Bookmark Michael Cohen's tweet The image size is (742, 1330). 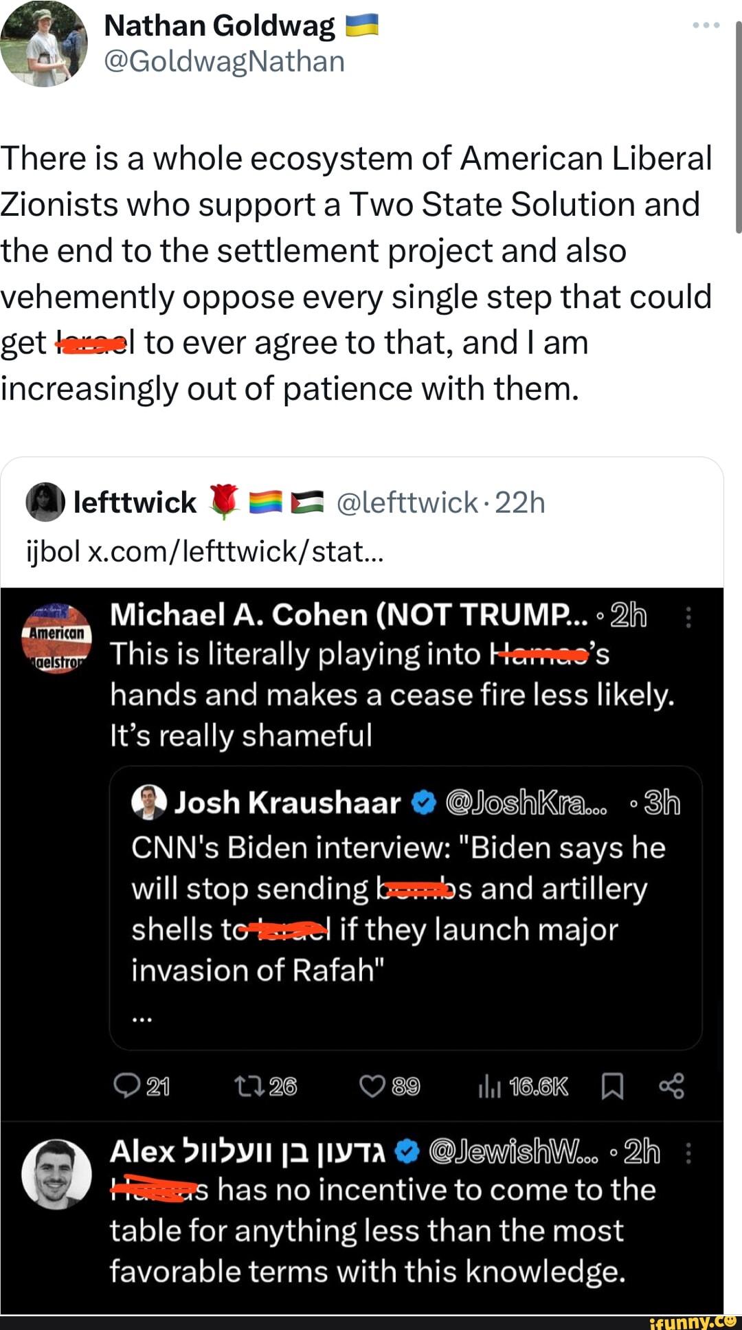(612, 1086)
